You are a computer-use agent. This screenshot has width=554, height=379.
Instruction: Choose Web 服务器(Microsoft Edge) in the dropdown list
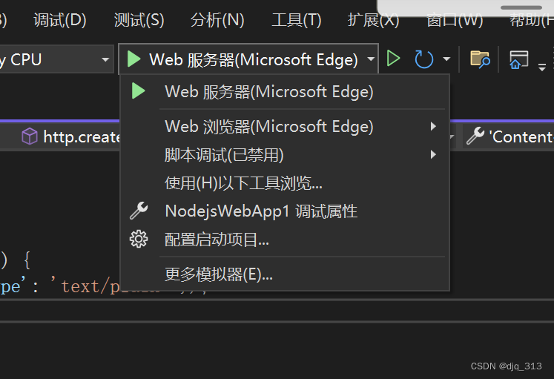tap(285, 92)
